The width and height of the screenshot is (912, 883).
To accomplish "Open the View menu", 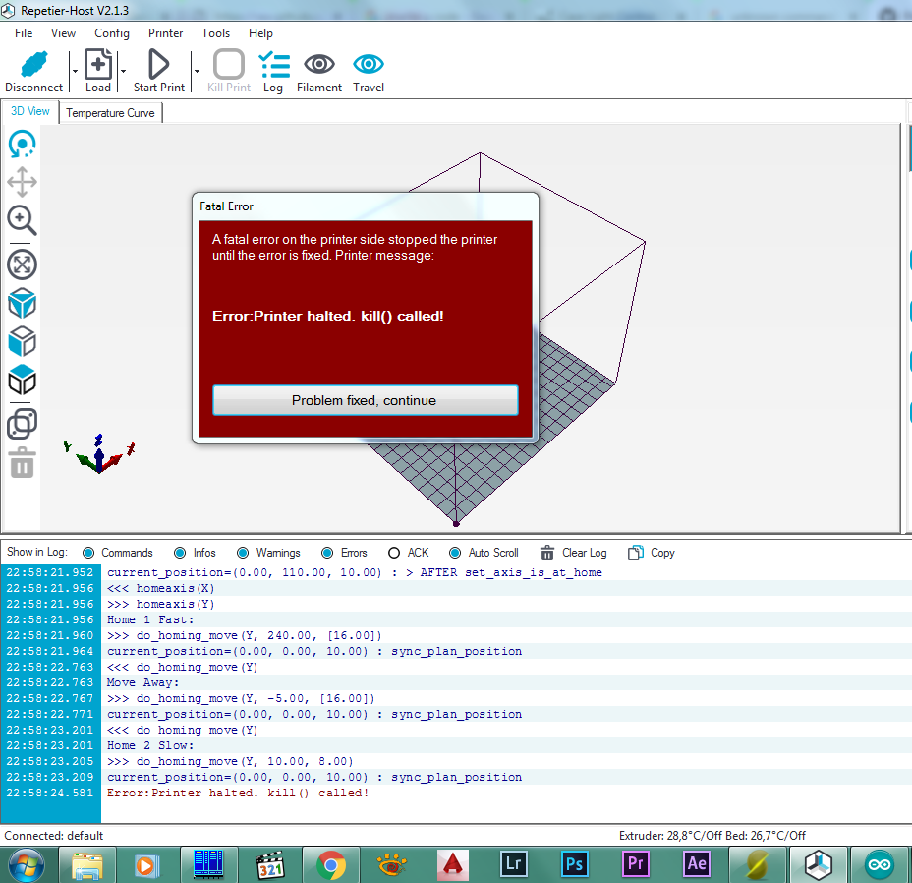I will coord(63,33).
